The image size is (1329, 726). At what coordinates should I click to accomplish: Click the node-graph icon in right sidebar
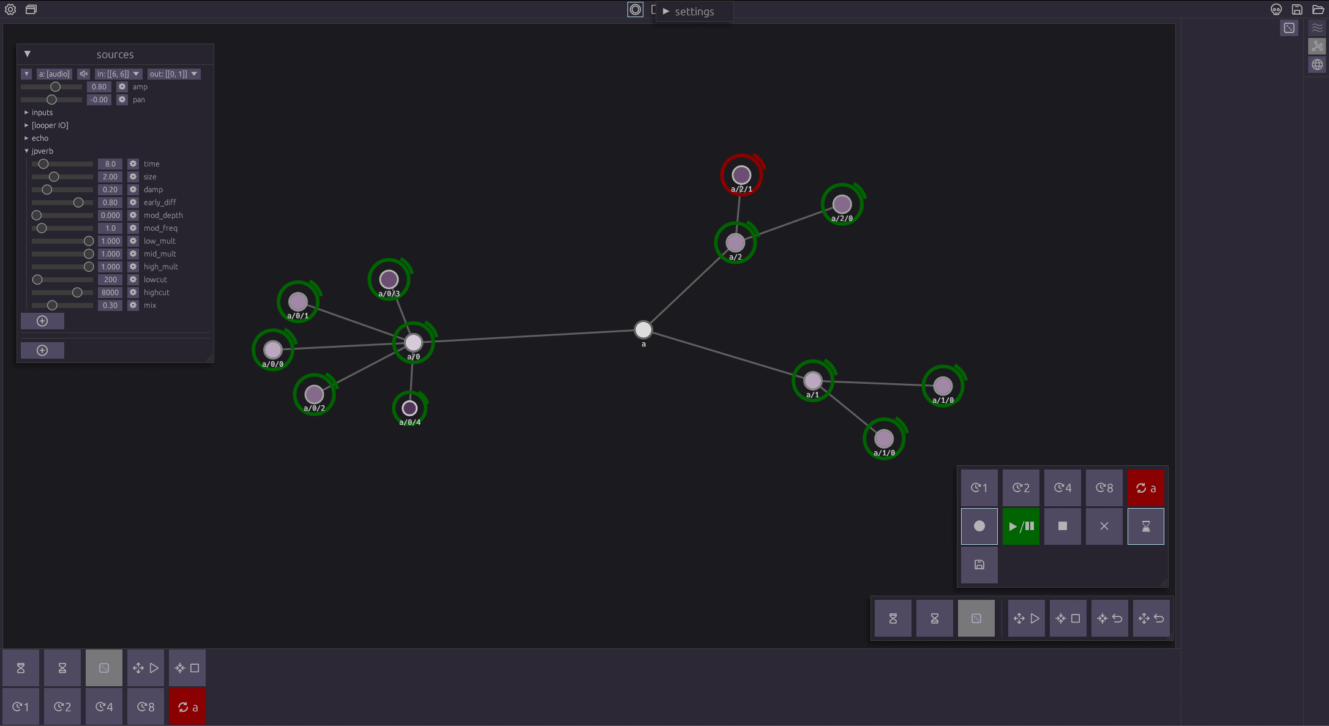1317,46
